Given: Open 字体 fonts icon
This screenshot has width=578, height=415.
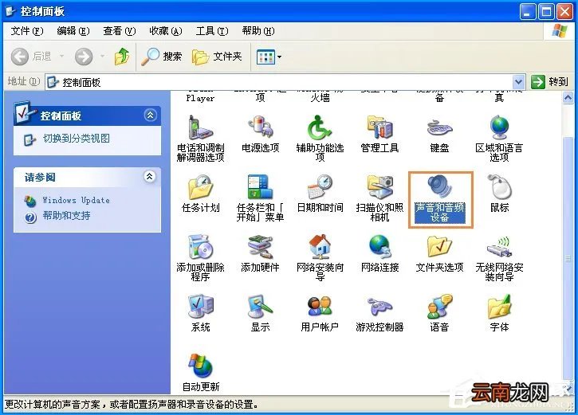Looking at the screenshot, I should (499, 313).
